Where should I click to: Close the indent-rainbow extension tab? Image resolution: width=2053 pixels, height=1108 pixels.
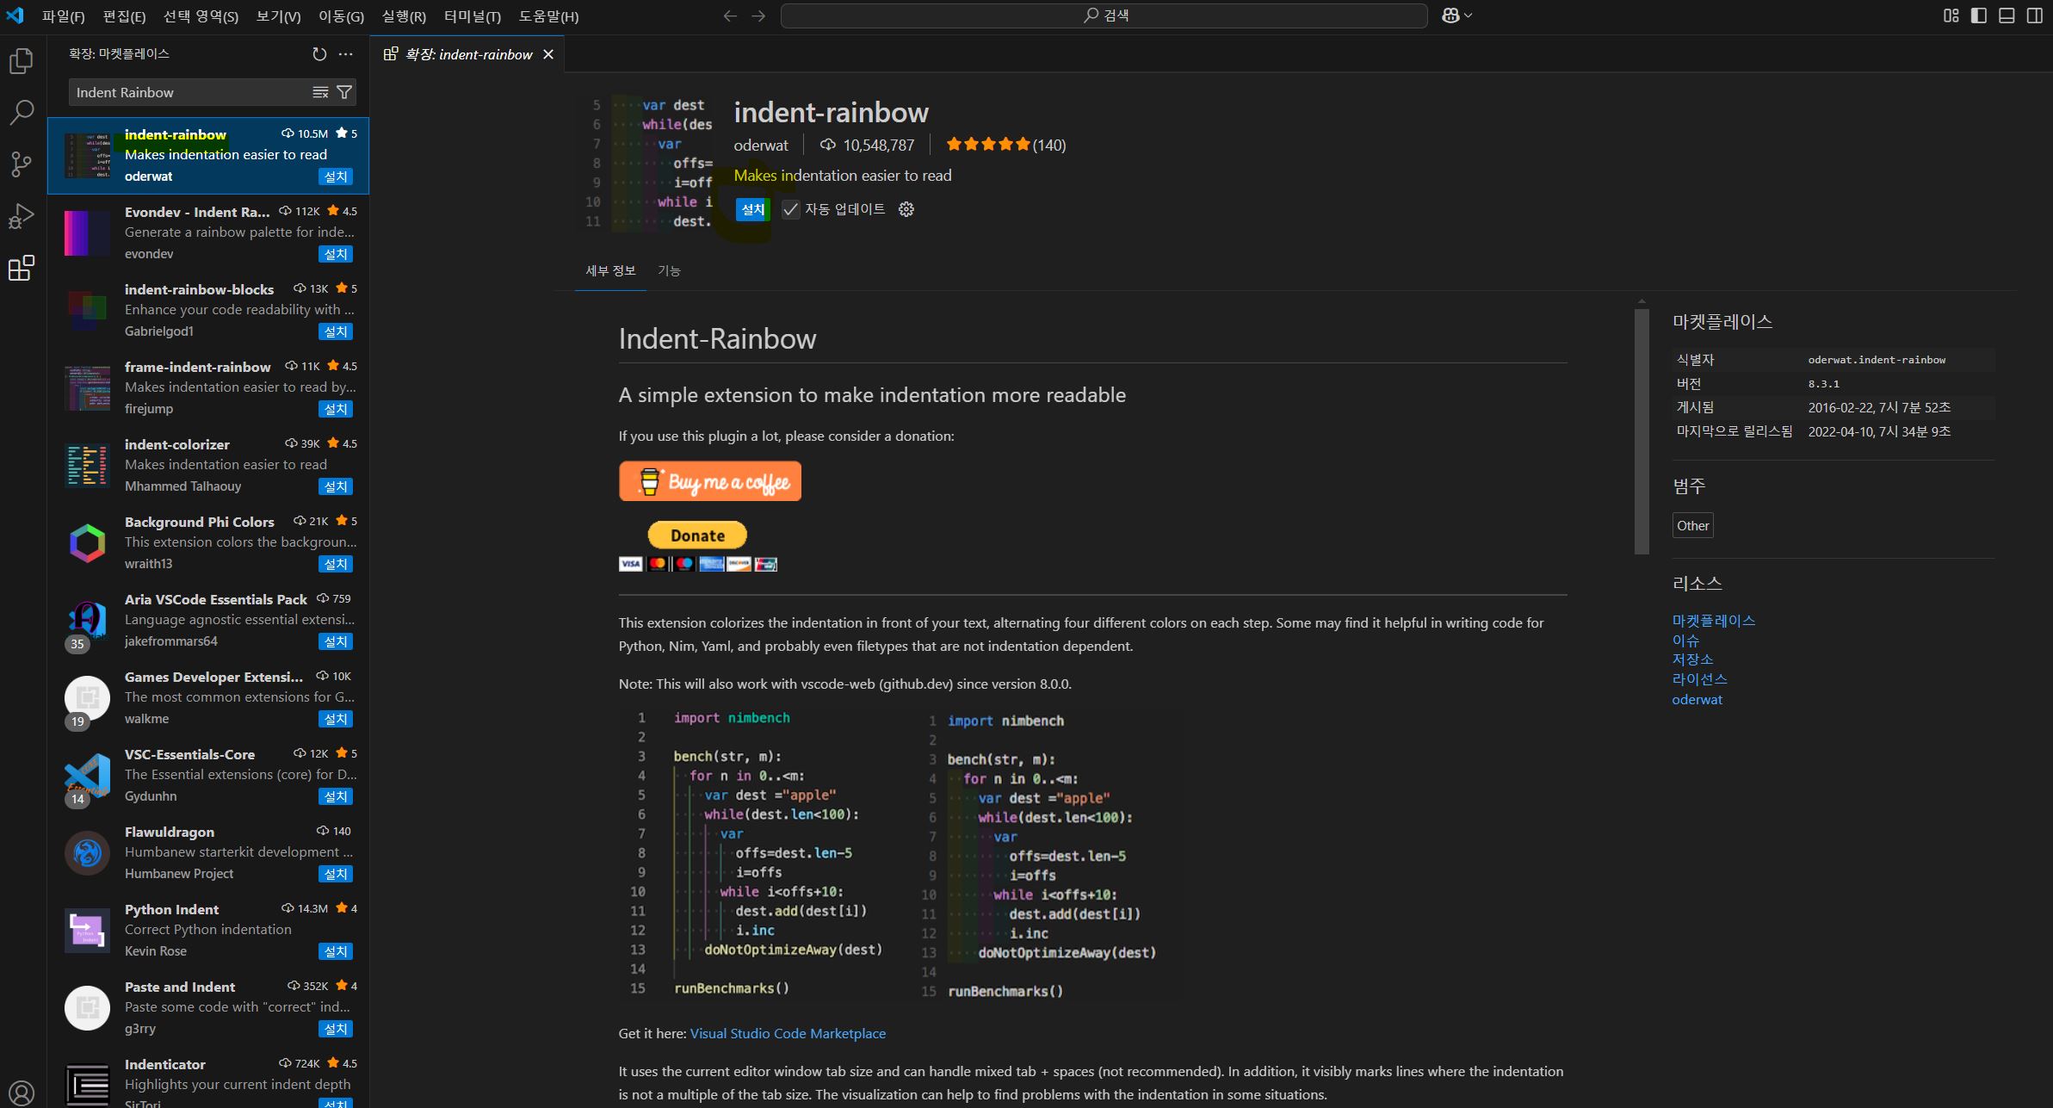point(548,54)
